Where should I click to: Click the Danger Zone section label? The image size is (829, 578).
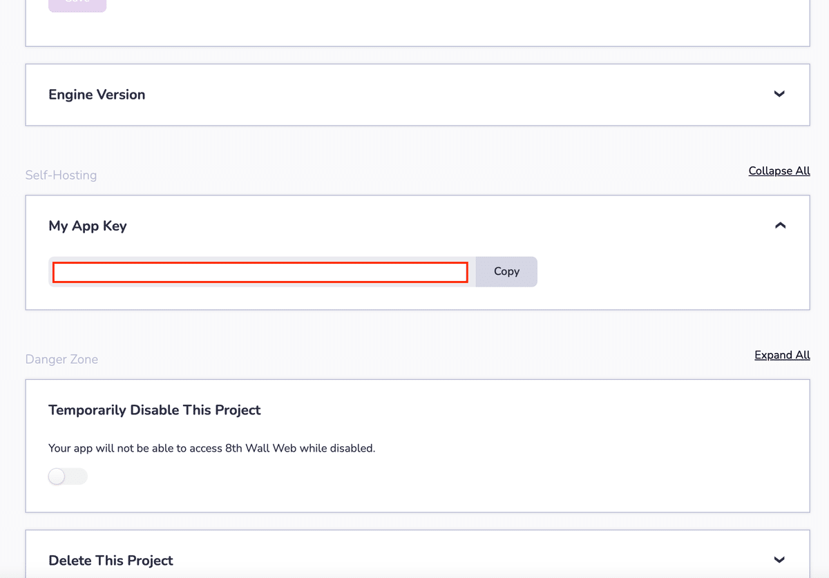(61, 359)
